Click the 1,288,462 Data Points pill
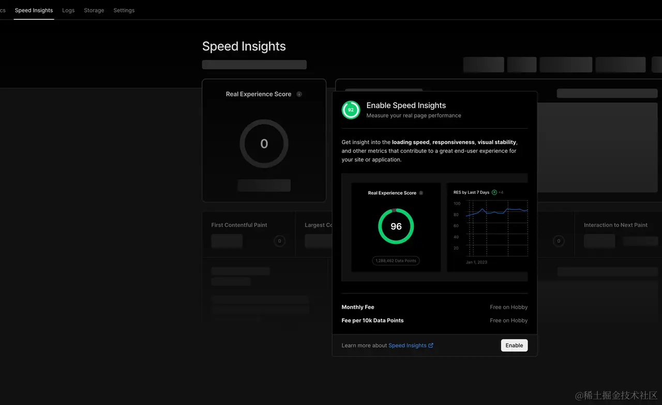Image resolution: width=662 pixels, height=405 pixels. point(396,261)
